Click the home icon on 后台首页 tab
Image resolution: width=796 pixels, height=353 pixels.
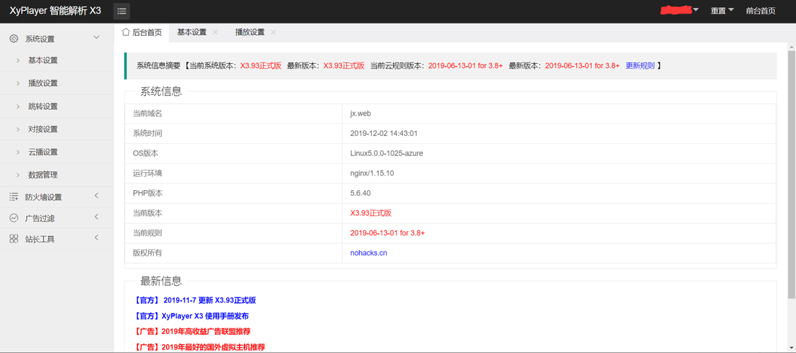126,32
